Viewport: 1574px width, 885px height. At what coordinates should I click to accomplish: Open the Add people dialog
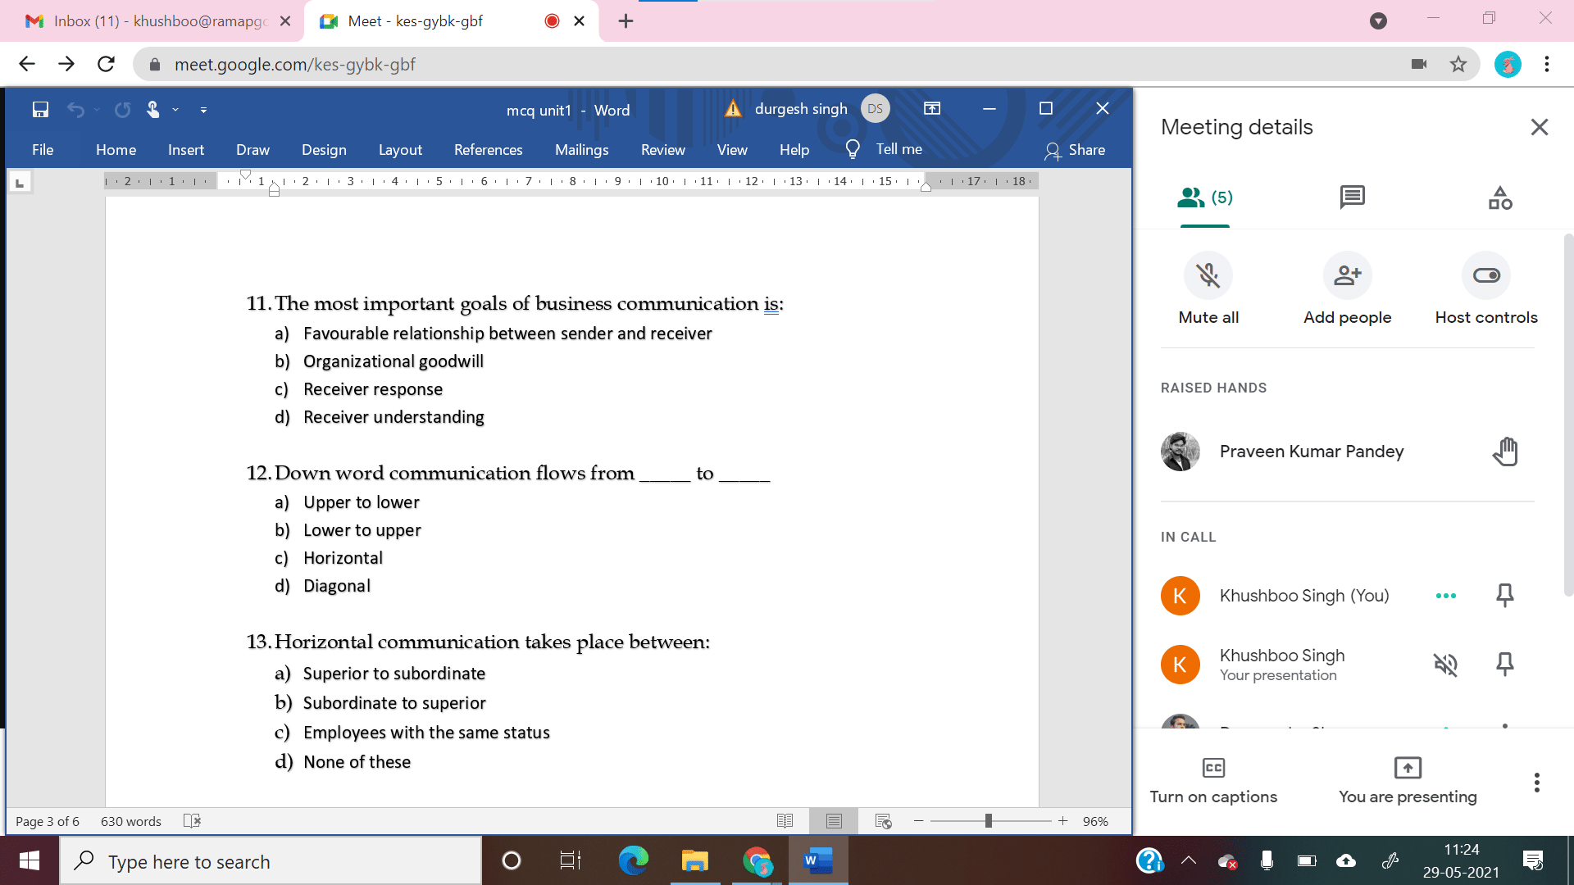[1347, 275]
